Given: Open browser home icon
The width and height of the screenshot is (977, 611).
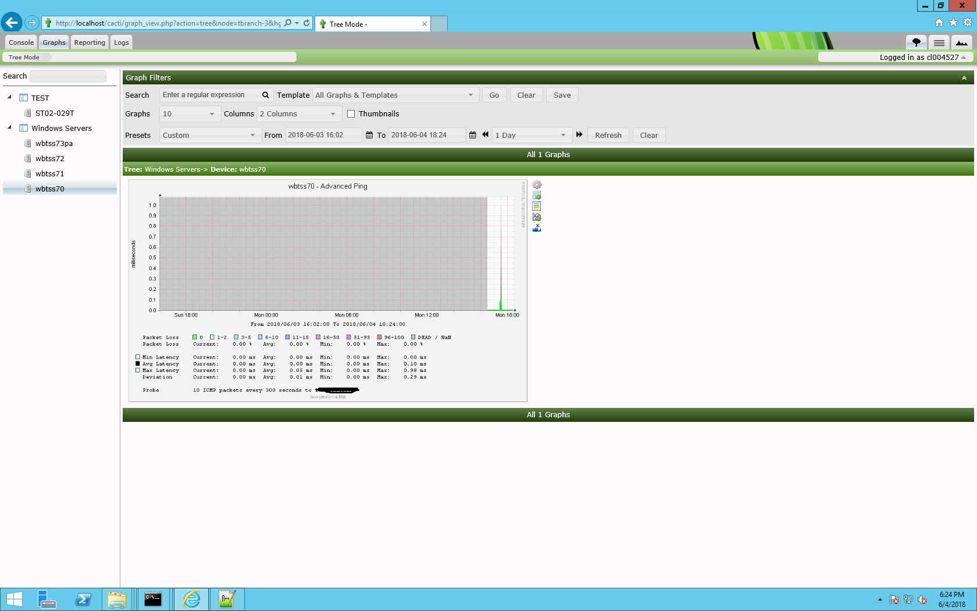Looking at the screenshot, I should (939, 23).
